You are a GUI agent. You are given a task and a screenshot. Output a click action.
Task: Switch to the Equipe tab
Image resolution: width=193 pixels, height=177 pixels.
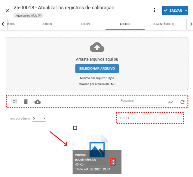tap(86, 24)
